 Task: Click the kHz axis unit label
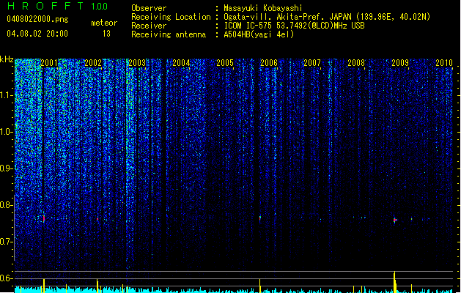click(x=7, y=59)
